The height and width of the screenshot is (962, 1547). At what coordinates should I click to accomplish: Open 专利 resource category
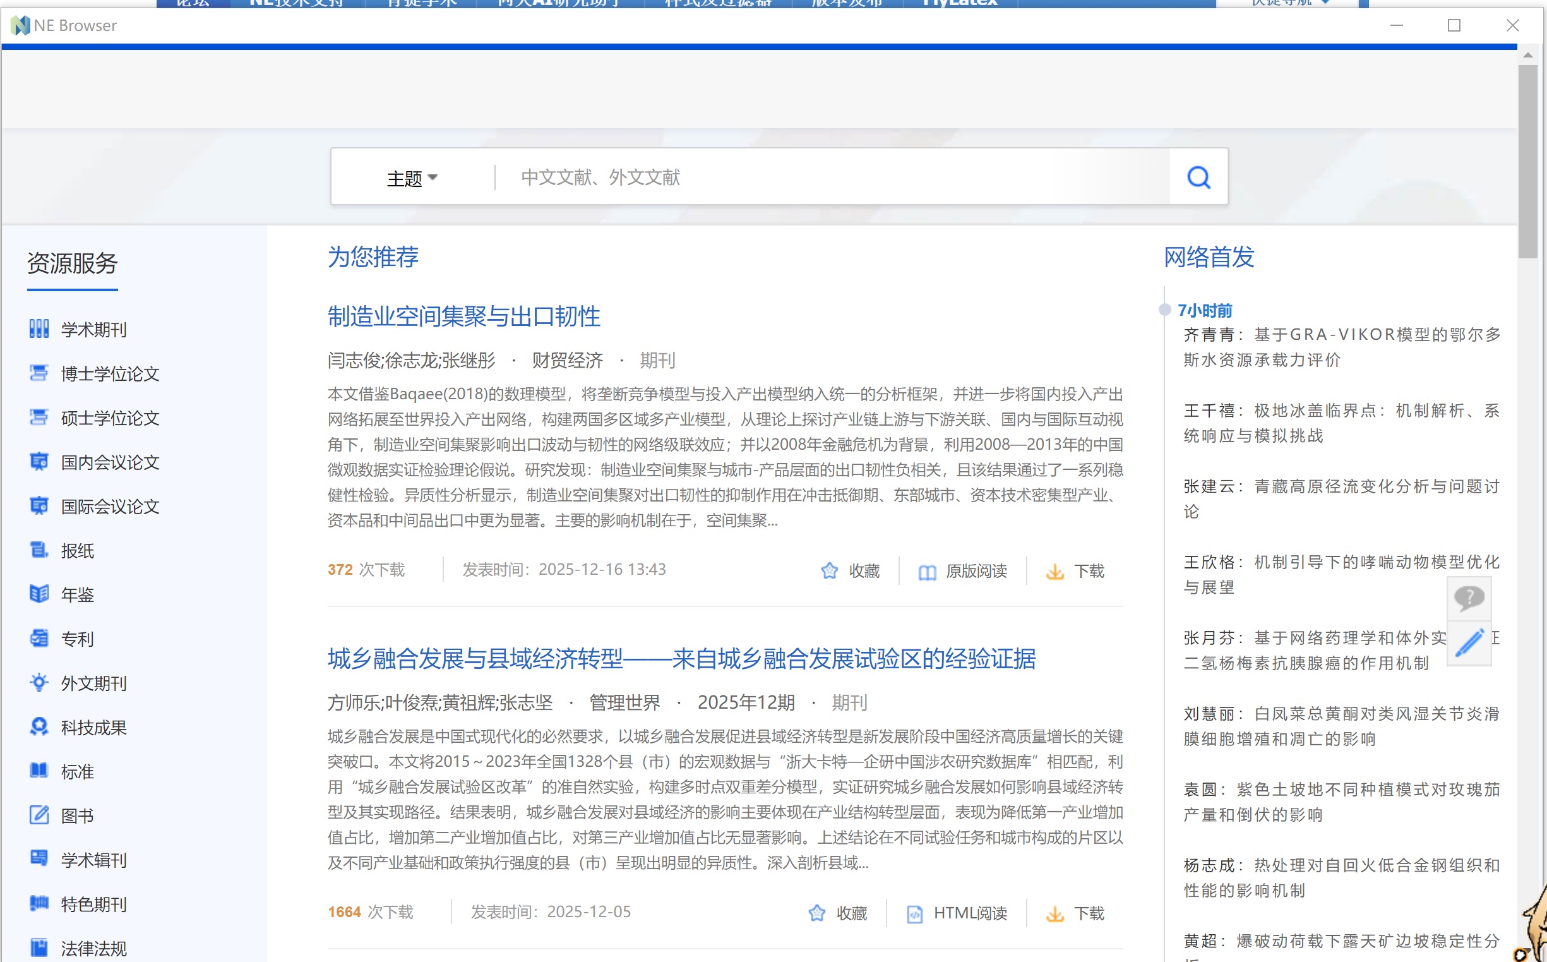77,639
